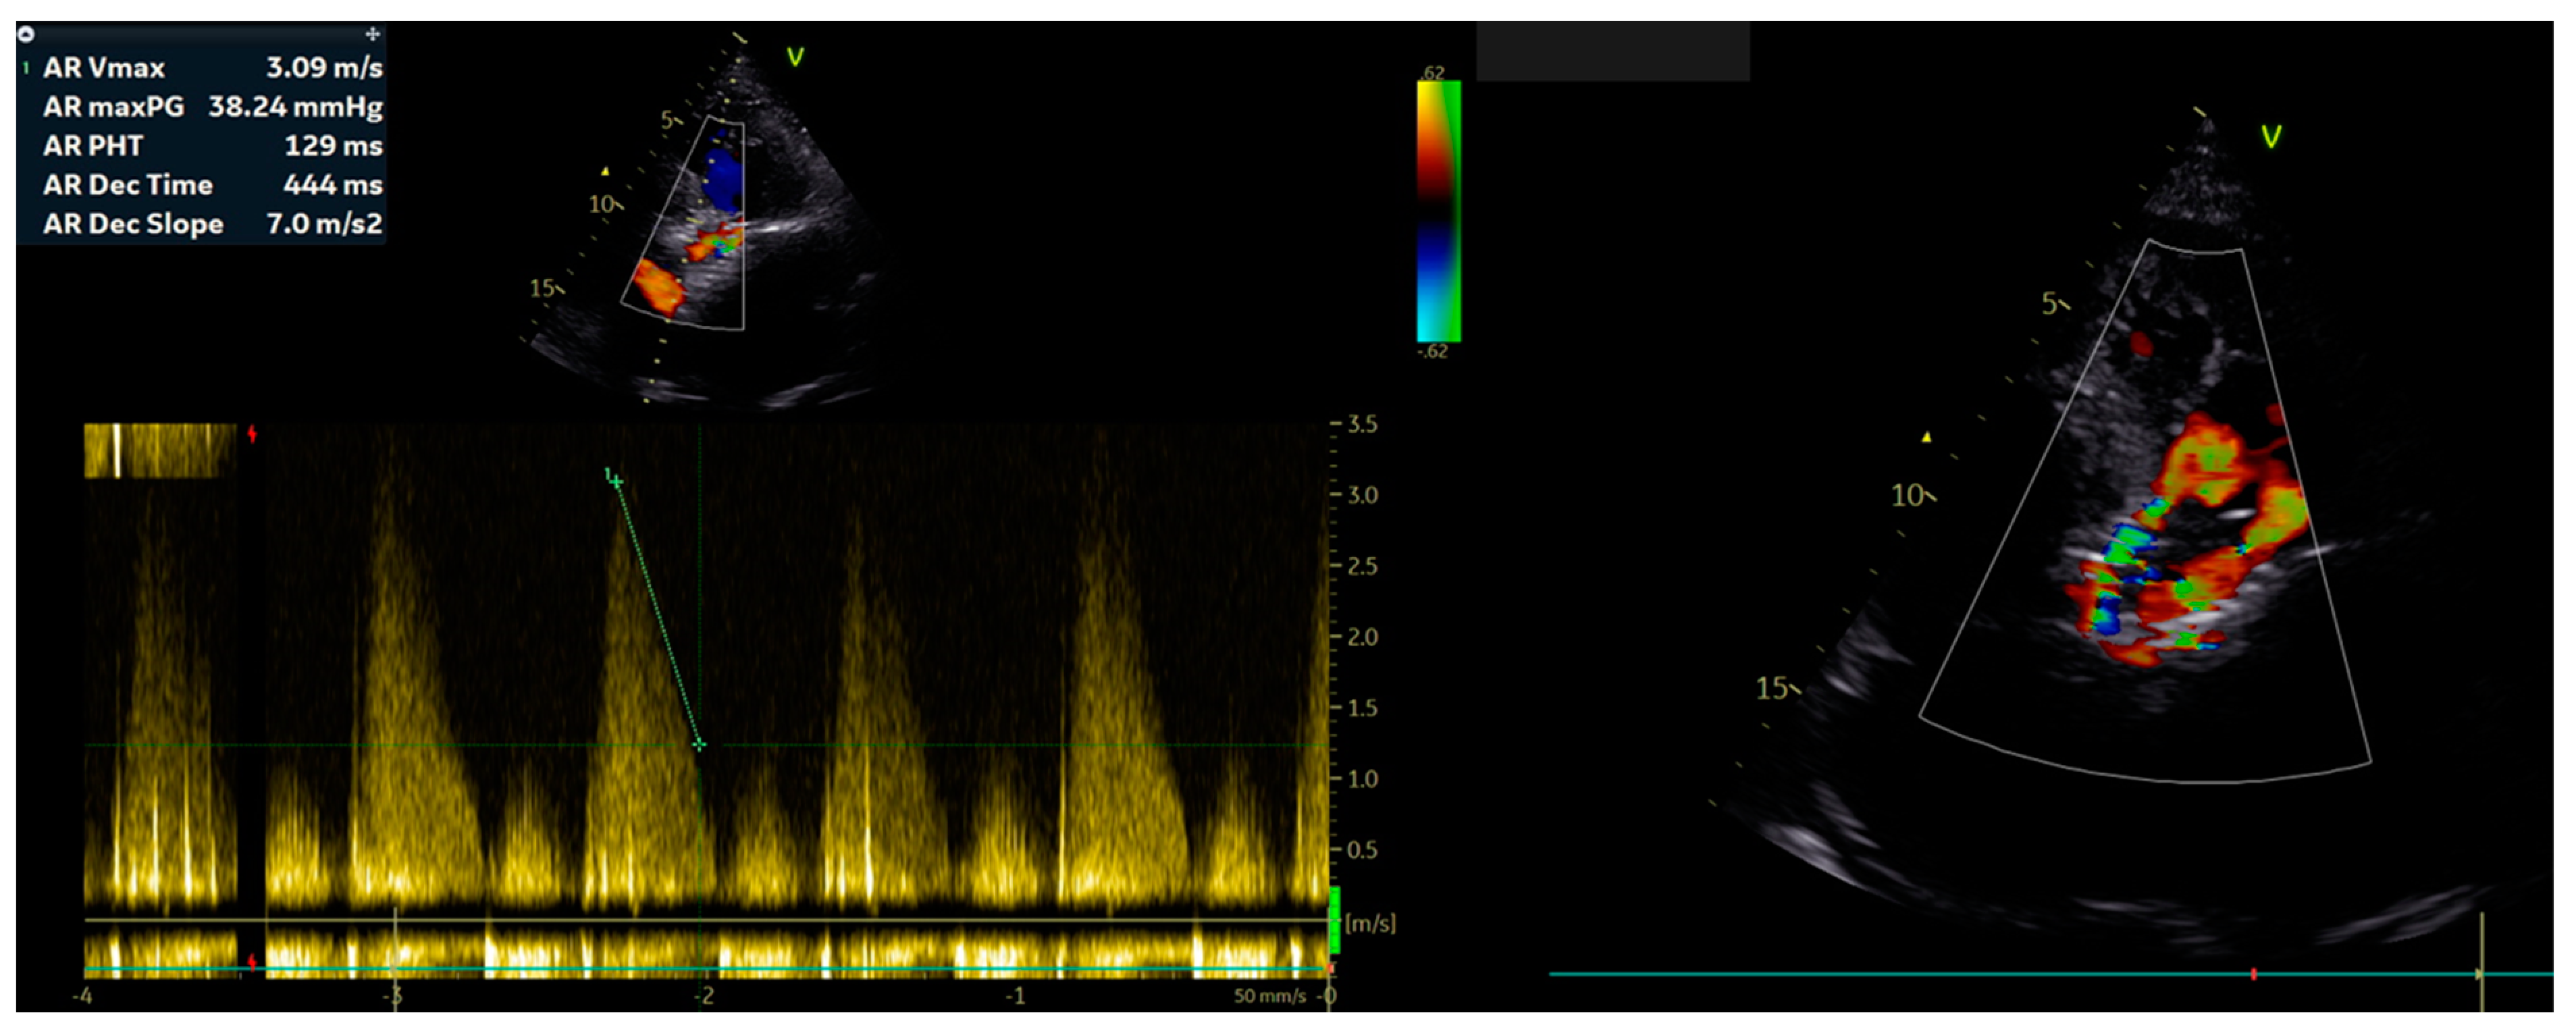Screen dimensions: 2576x1029
Task: Collapse the AR measurement results panel
Action: coord(27,34)
